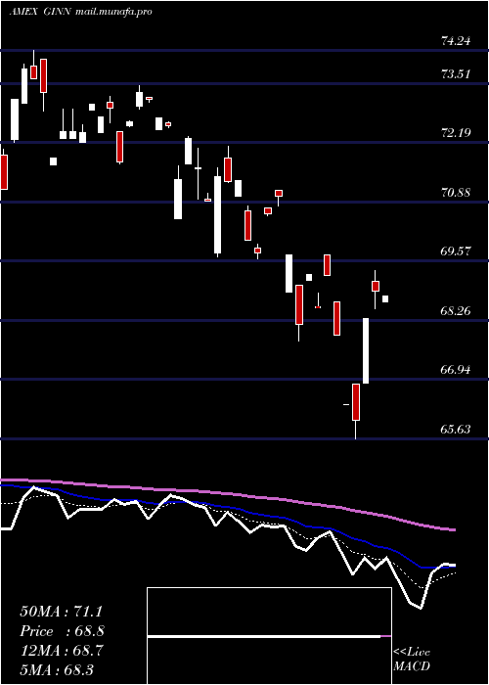
Task: Select the 74.24 price level label
Action: tap(456, 41)
